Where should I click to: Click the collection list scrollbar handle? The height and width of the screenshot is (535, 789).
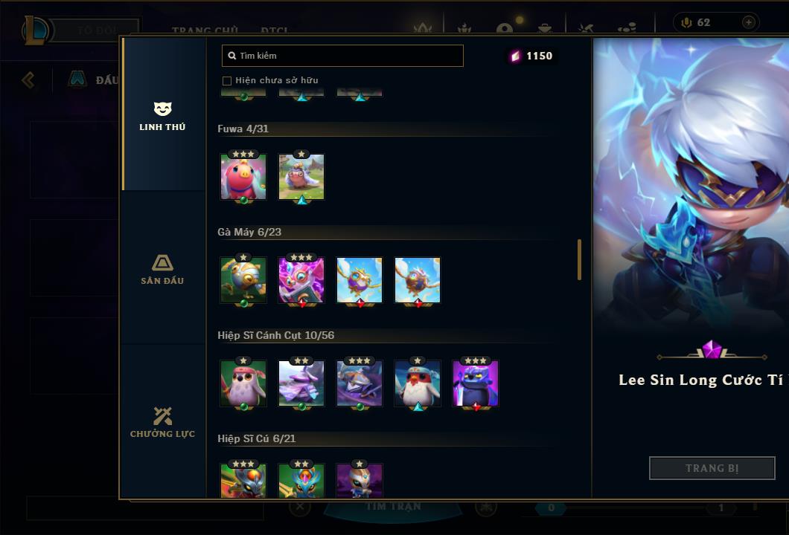point(579,259)
